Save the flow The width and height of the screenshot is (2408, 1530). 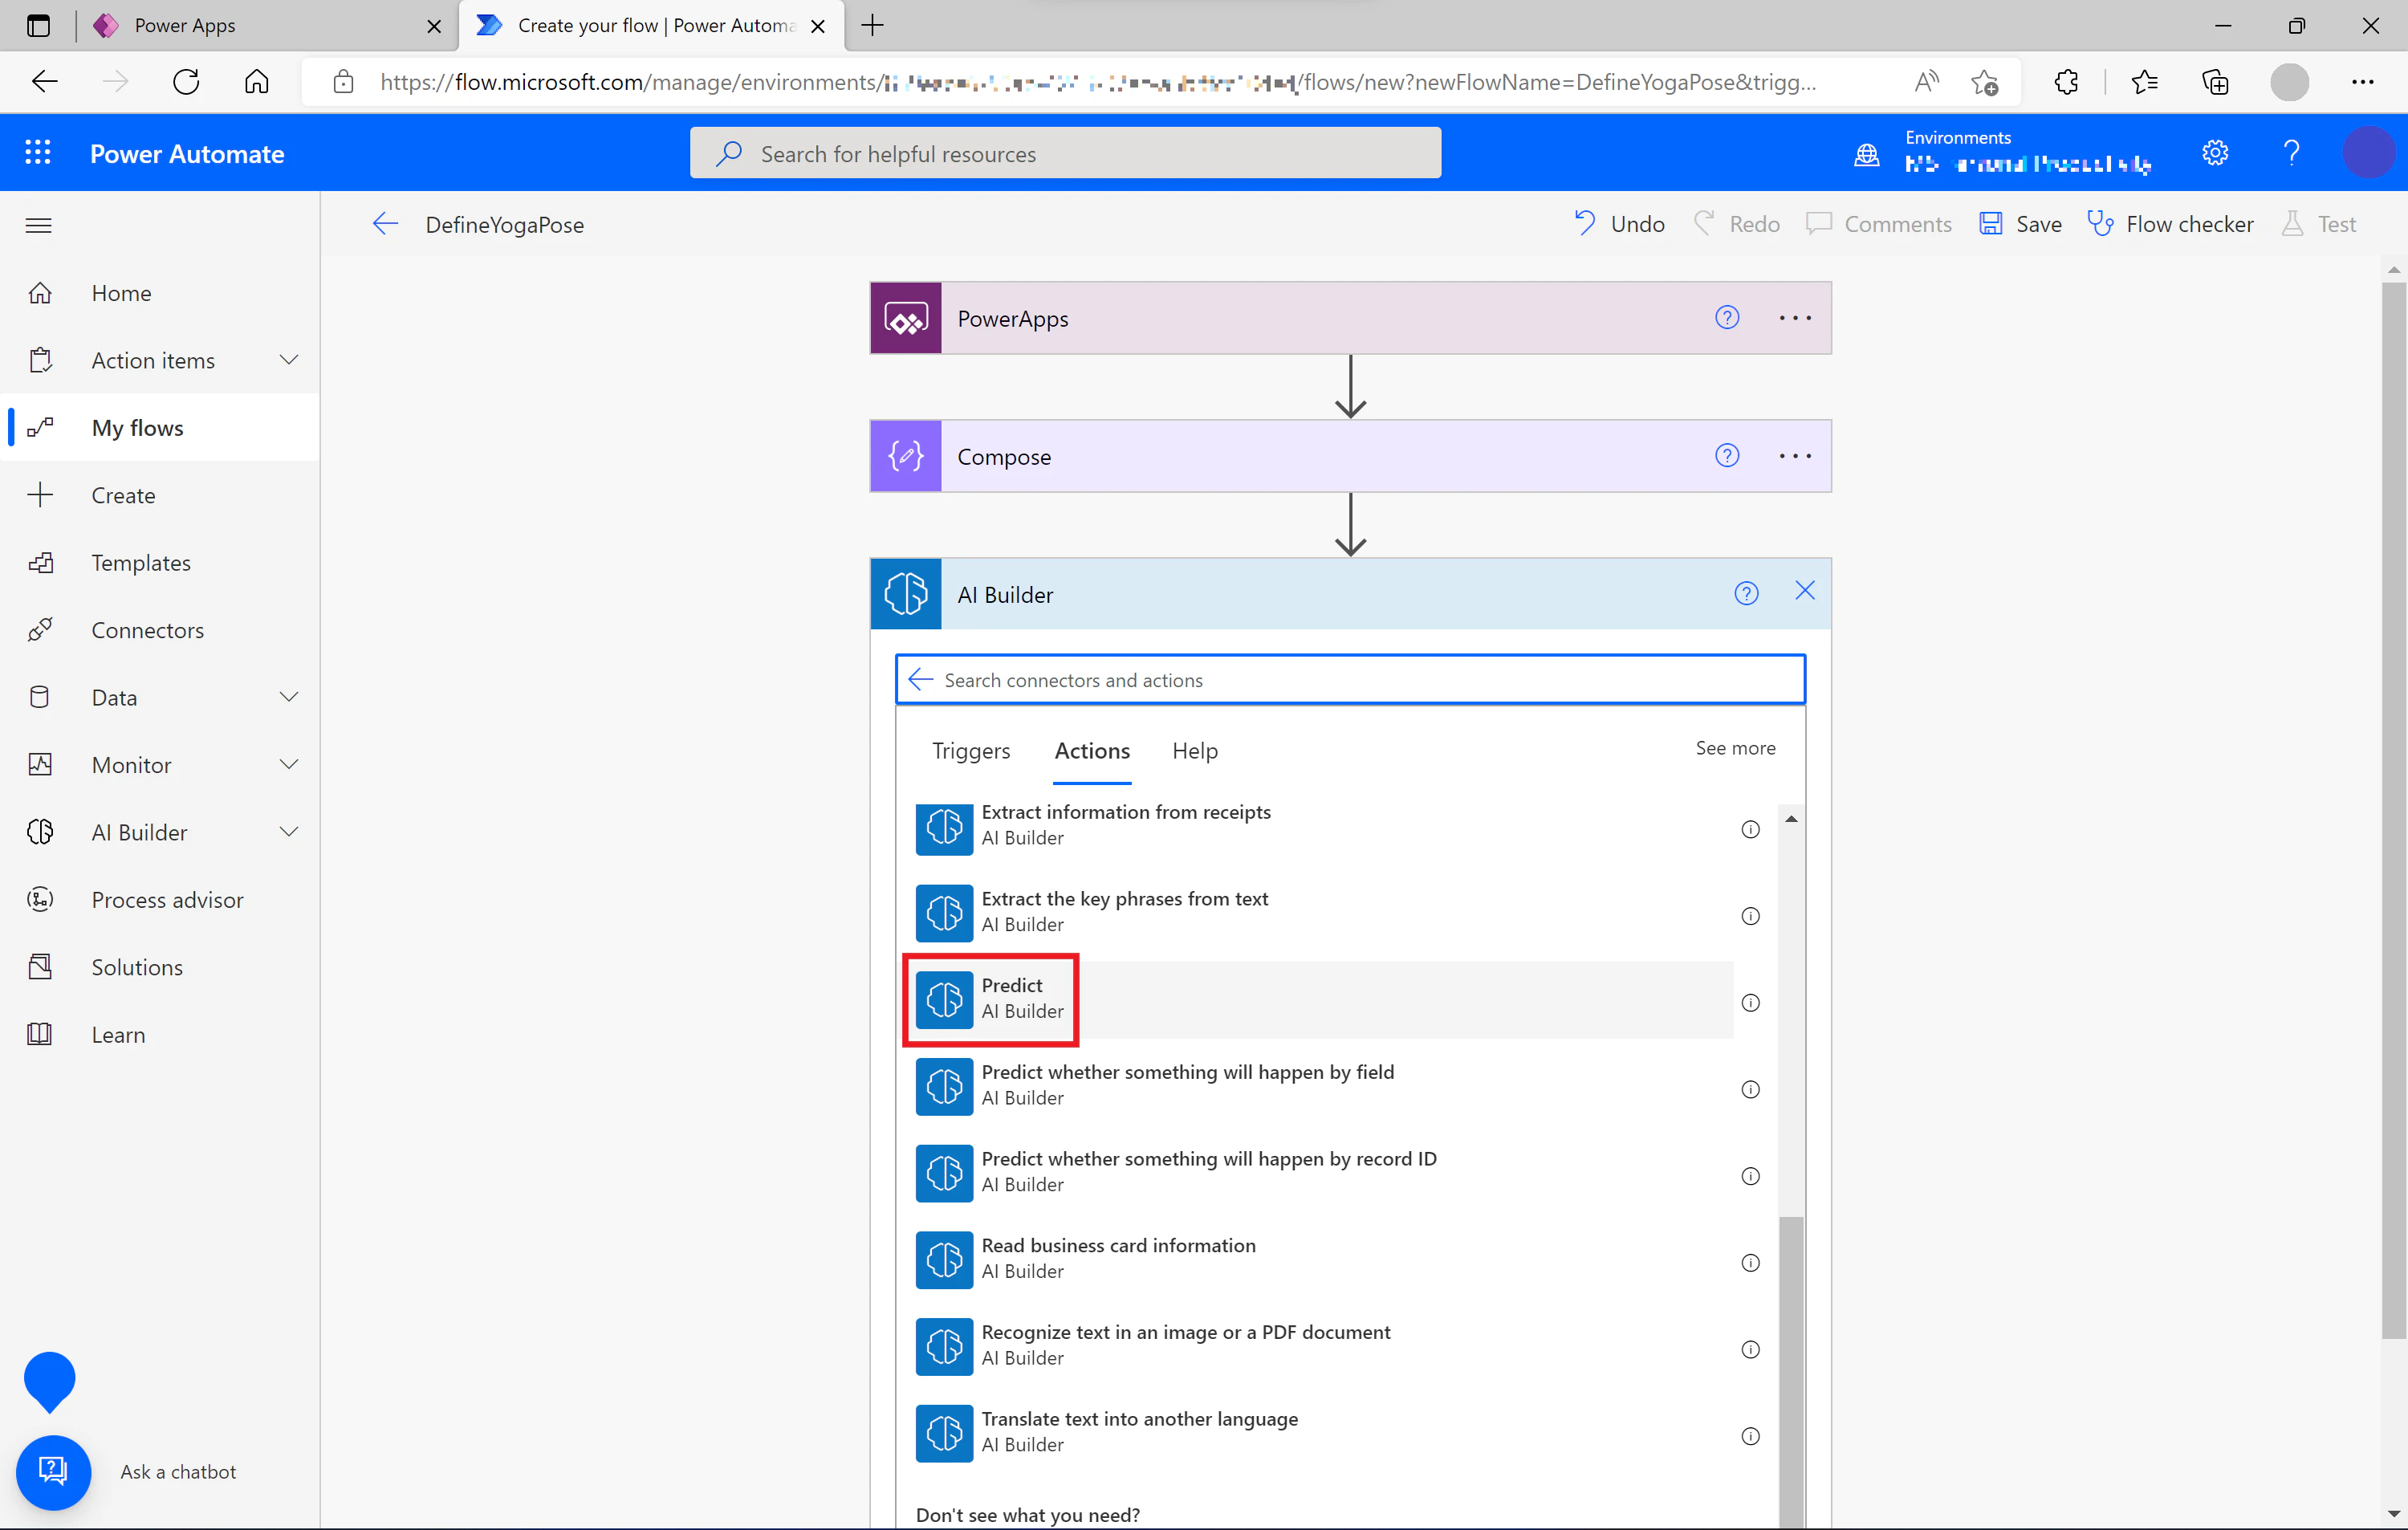tap(2020, 224)
